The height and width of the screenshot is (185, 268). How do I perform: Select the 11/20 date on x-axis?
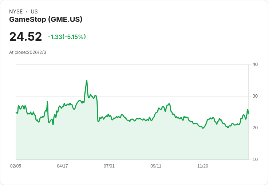(203, 166)
